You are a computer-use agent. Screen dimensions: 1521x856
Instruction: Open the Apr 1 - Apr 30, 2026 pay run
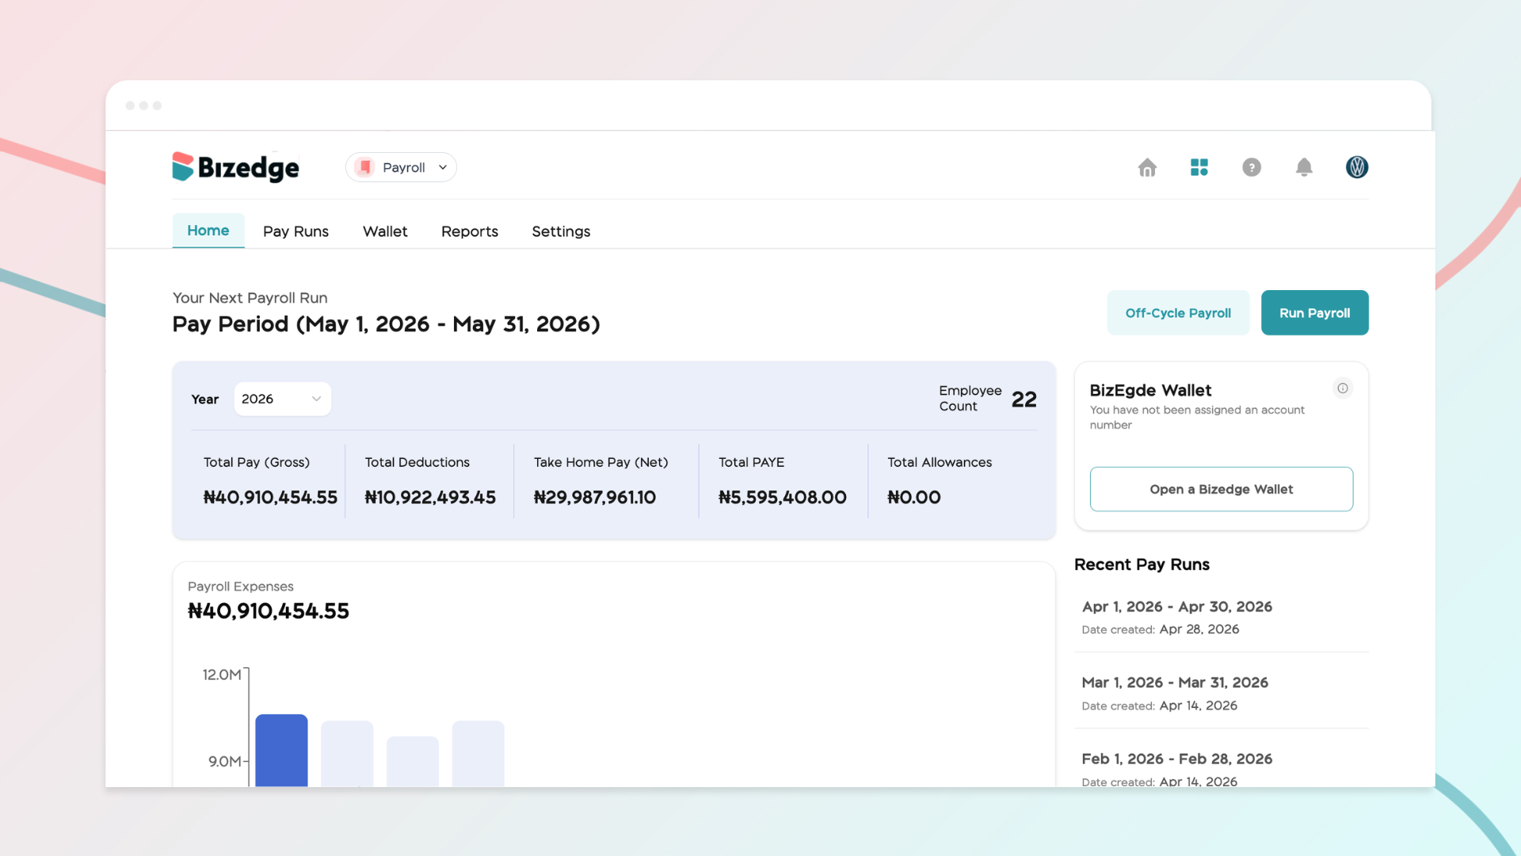coord(1222,617)
